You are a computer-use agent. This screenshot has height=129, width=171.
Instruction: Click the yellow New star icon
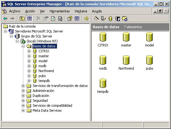pyautogui.click(x=86, y=19)
